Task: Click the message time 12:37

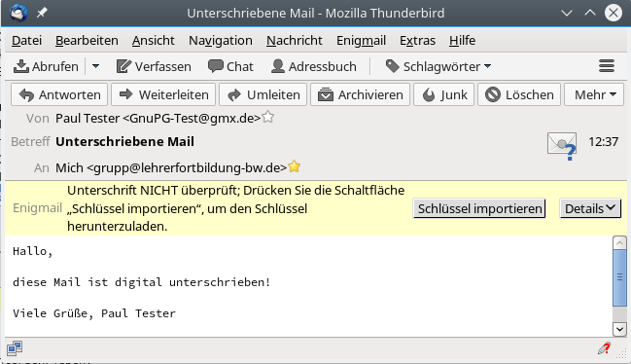Action: [603, 142]
